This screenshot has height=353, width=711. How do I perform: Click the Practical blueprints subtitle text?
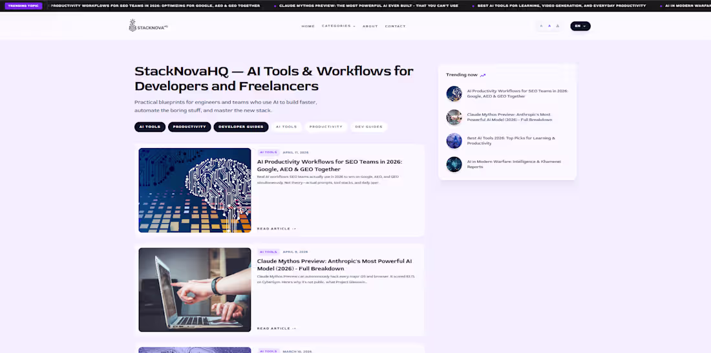pos(226,106)
